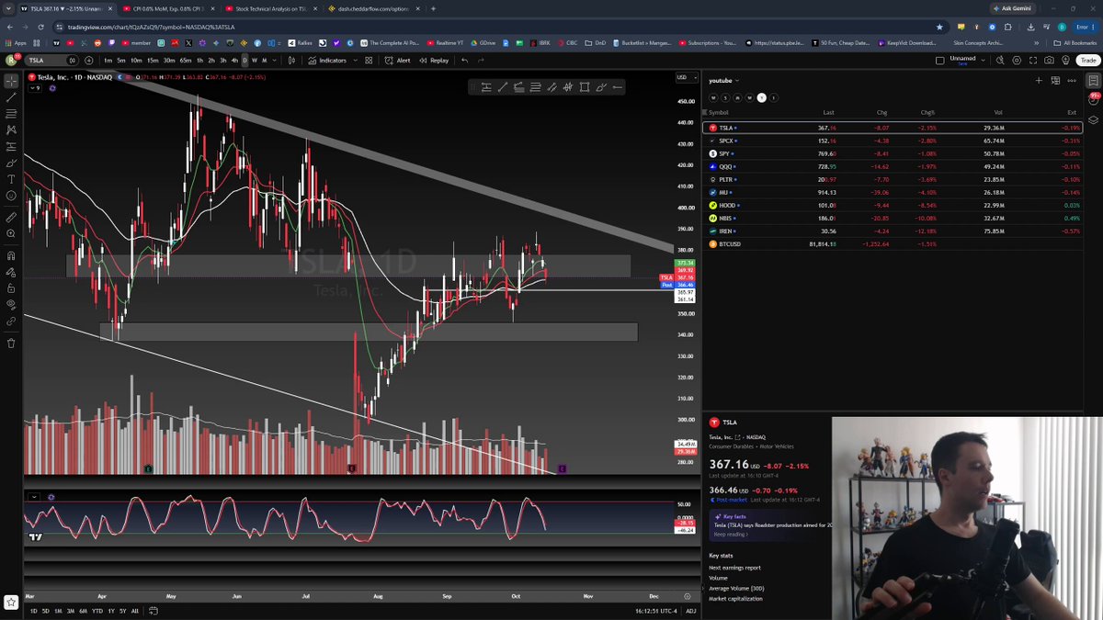
Task: Select the trend line drawing tool
Action: 11,97
